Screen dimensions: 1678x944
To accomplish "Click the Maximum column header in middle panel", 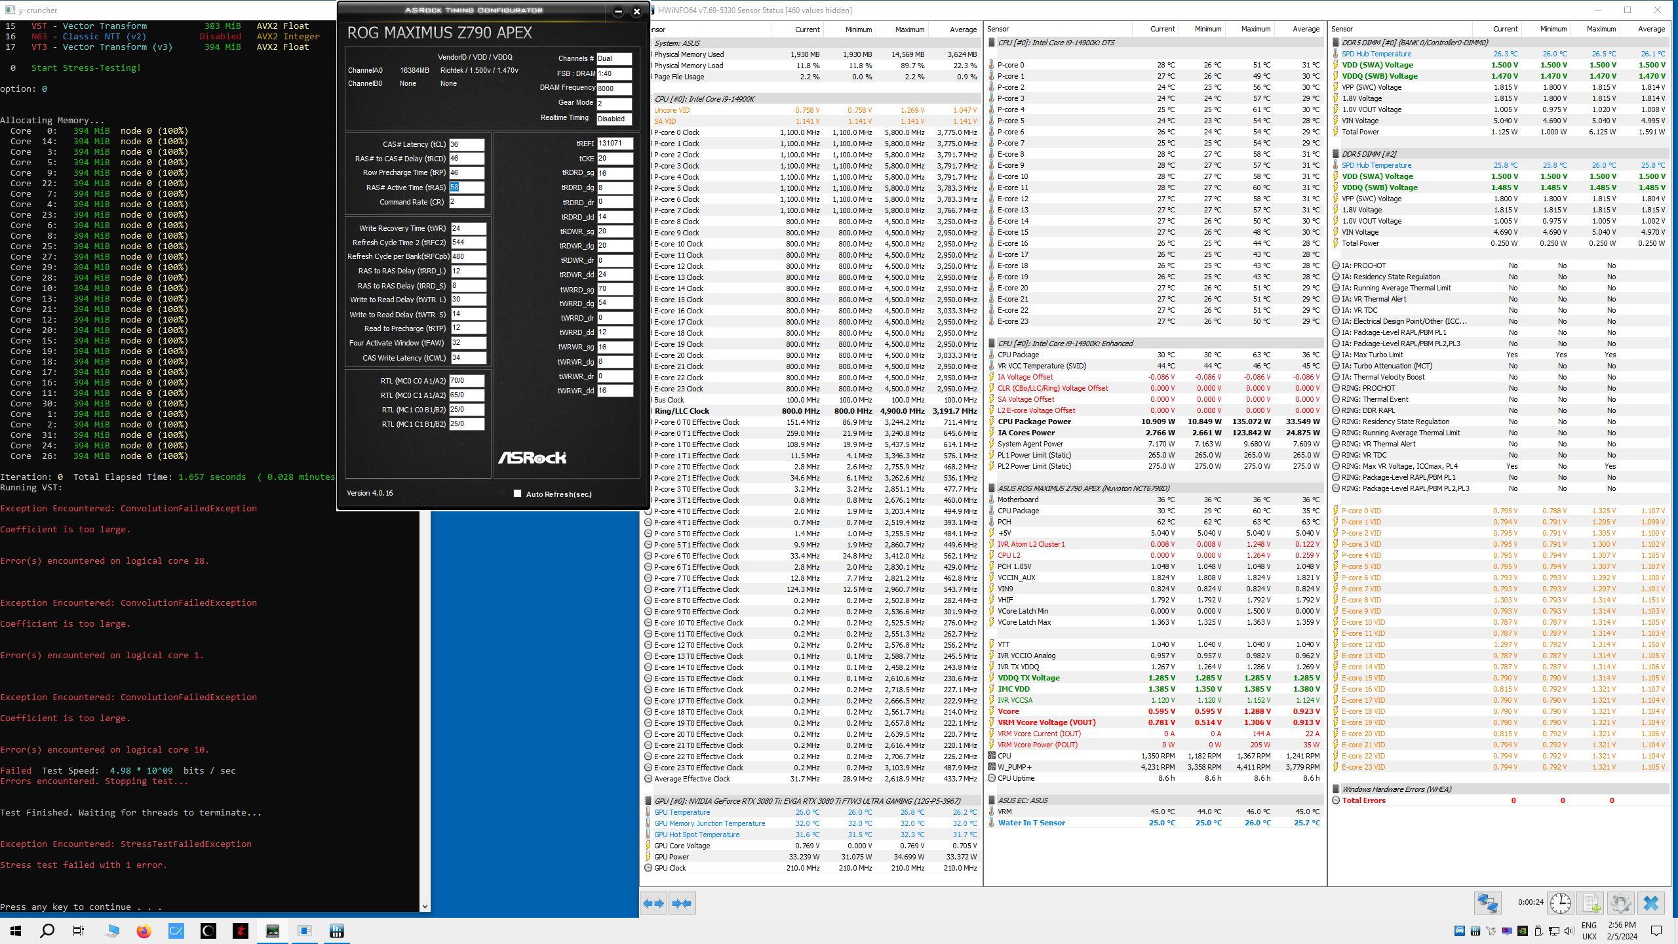I will 1255,29.
